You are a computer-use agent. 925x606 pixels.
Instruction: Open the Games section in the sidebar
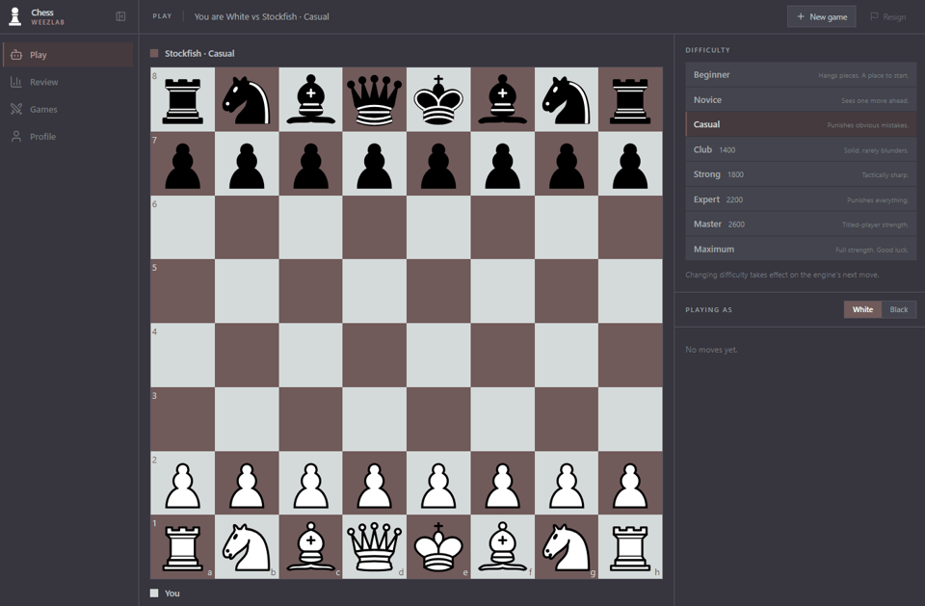[68, 109]
